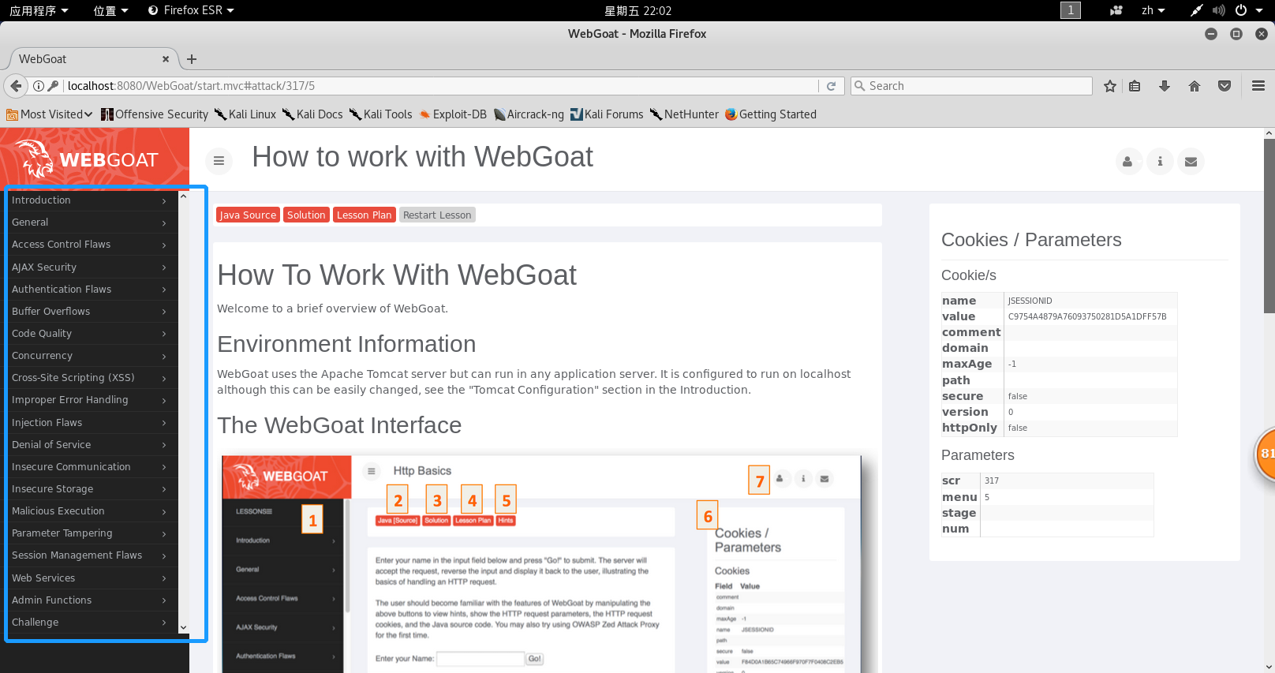Open Kali Forums bookmark
The width and height of the screenshot is (1275, 673).
click(607, 114)
